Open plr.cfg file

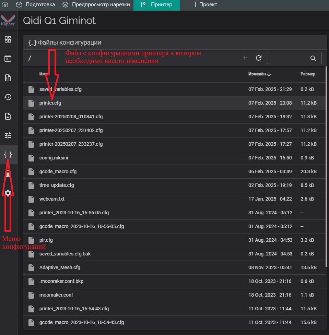click(x=174, y=240)
